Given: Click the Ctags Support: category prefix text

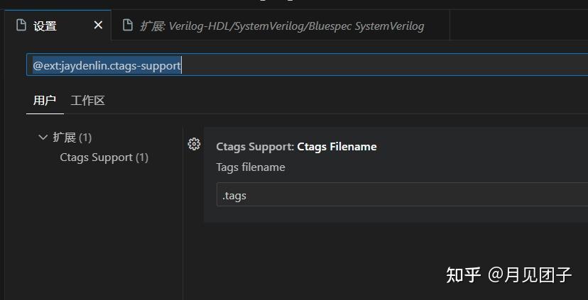Looking at the screenshot, I should (x=255, y=146).
